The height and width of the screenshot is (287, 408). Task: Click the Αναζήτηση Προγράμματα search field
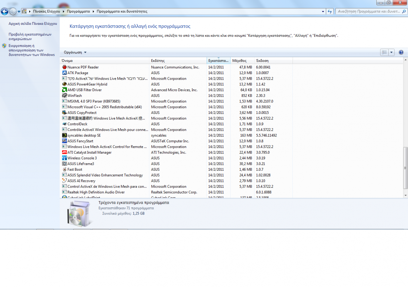(x=371, y=11)
